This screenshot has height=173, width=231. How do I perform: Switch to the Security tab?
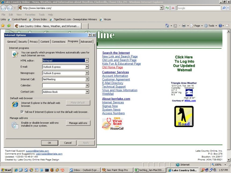[x=23, y=42]
